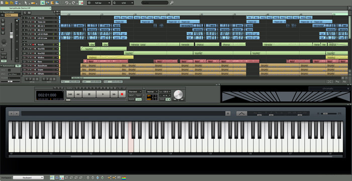Check the Draw checkbox under Automation
The width and height of the screenshot is (352, 181).
pyautogui.click(x=9, y=70)
